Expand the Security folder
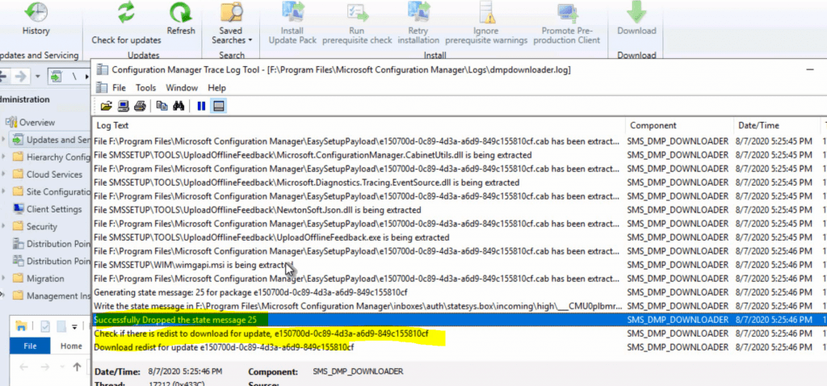Image resolution: width=827 pixels, height=386 pixels. point(4,227)
